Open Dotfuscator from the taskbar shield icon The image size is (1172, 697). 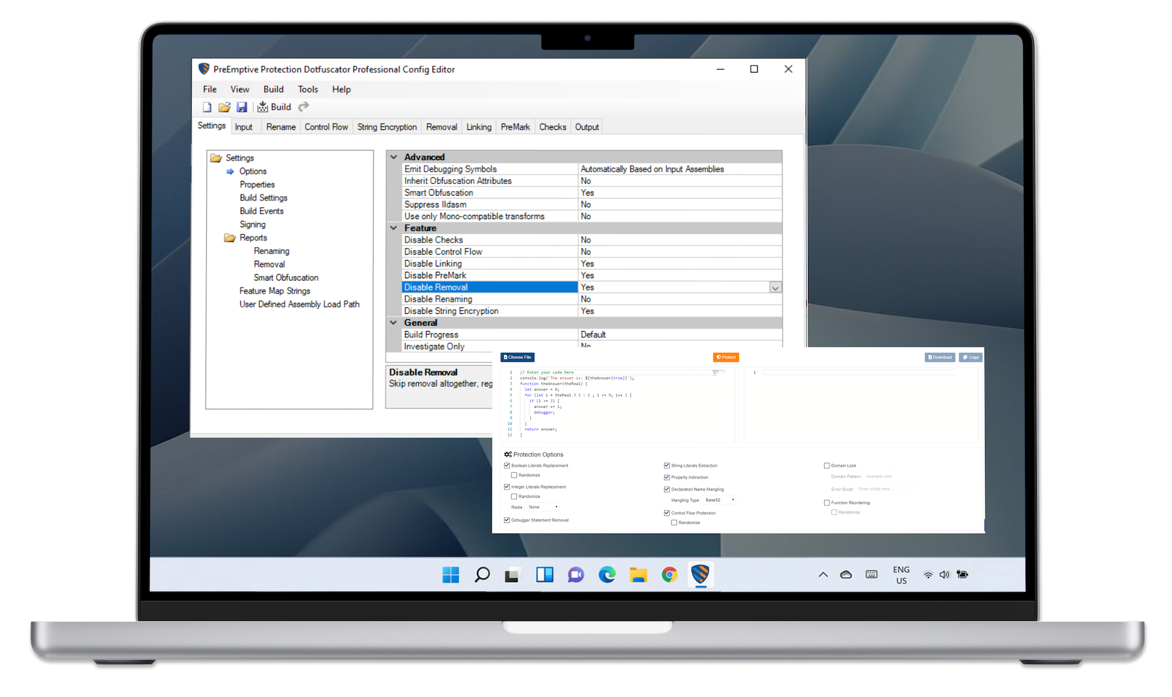click(701, 575)
